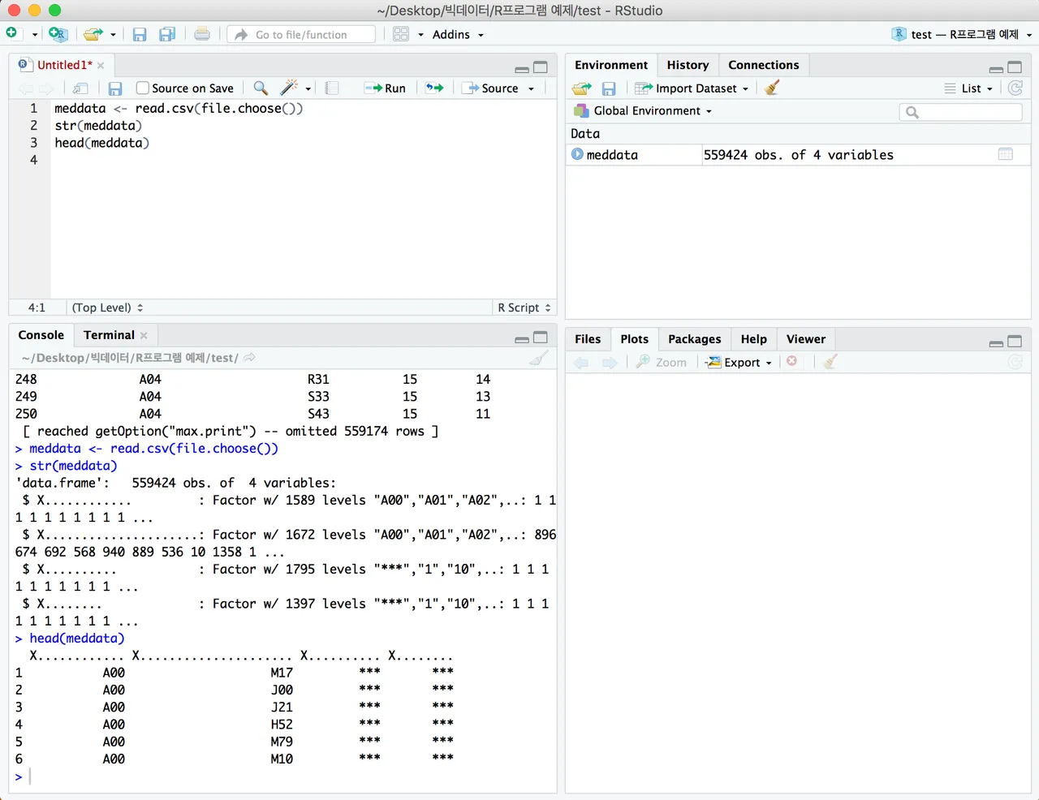The width and height of the screenshot is (1039, 800).
Task: Close the Untitled1 tab
Action: 101,65
